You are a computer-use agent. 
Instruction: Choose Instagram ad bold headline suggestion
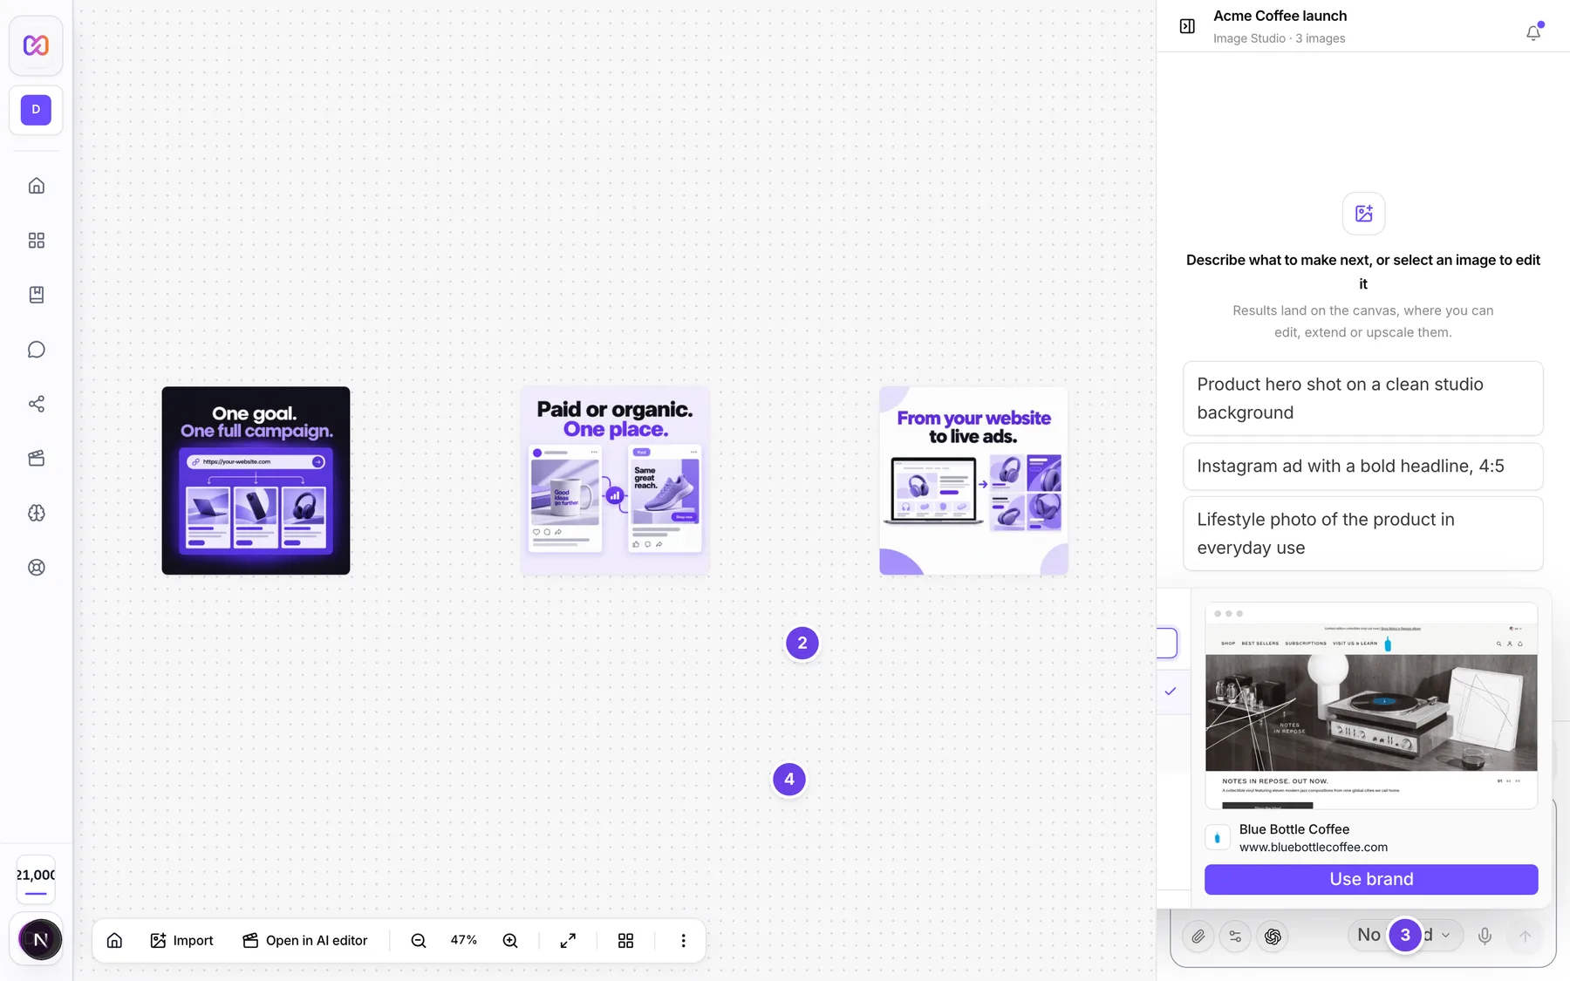[1363, 467]
